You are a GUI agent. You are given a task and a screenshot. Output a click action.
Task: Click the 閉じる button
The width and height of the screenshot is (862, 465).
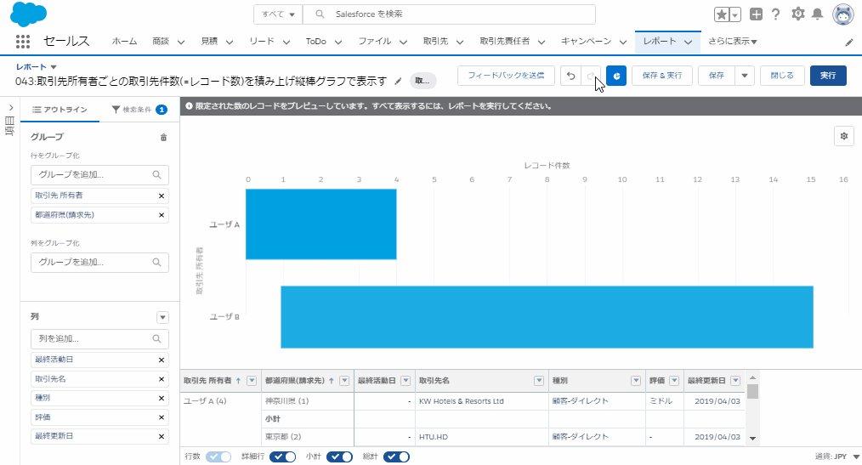click(782, 76)
